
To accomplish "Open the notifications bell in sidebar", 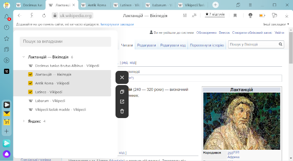I will (7, 17).
